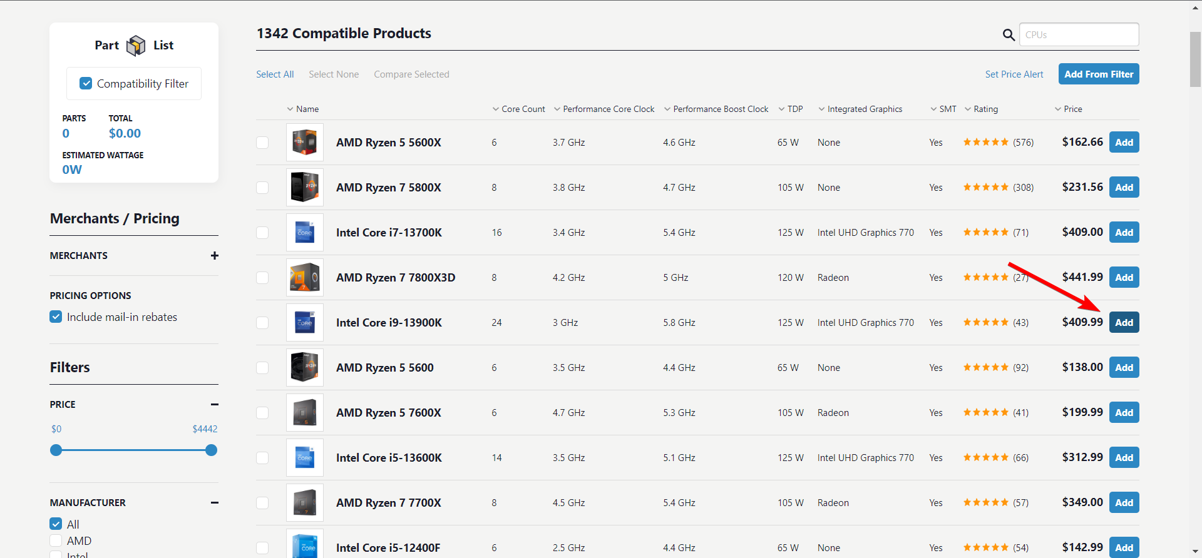The width and height of the screenshot is (1202, 558).
Task: Click the Part List box icon
Action: click(136, 46)
